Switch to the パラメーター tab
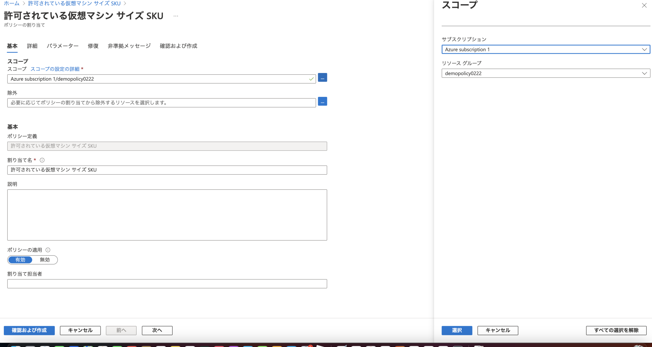The image size is (652, 347). click(62, 46)
